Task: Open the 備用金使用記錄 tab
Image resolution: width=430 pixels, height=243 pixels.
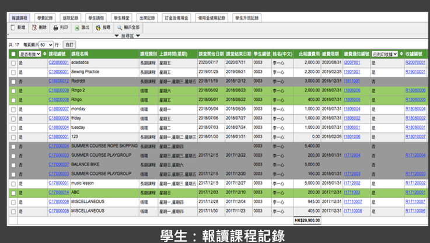Action: coord(211,18)
